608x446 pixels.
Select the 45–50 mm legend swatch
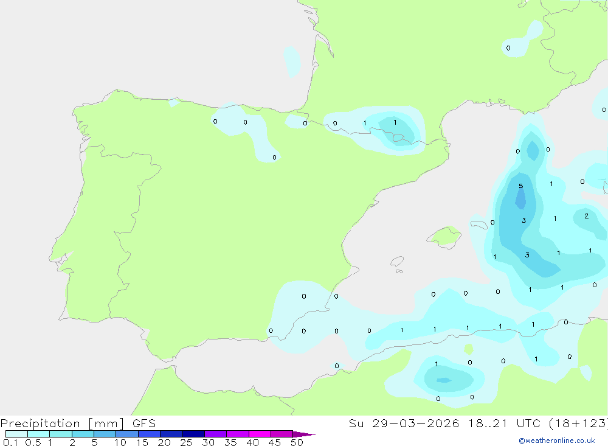coord(282,434)
